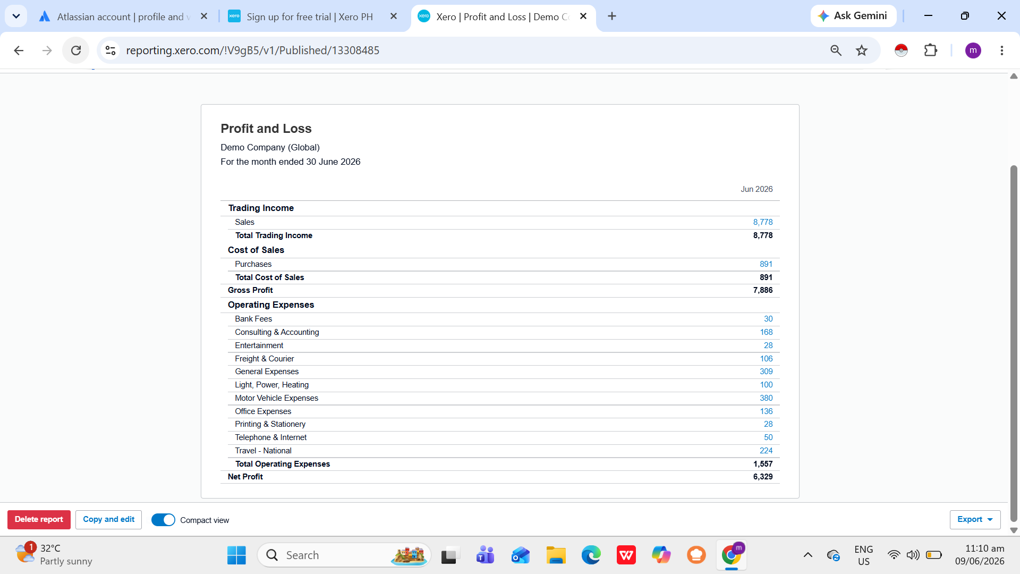
Task: Open the zoom magnifier in address bar
Action: pos(836,50)
